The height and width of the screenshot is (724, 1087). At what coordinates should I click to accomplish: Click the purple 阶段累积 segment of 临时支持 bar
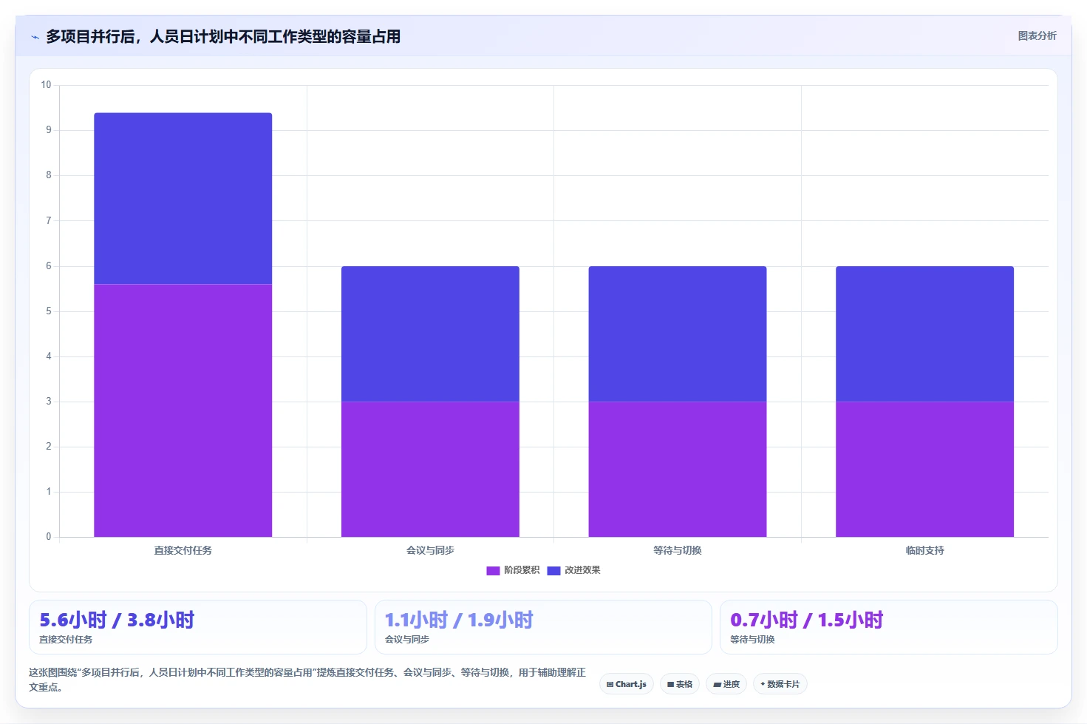click(x=924, y=469)
